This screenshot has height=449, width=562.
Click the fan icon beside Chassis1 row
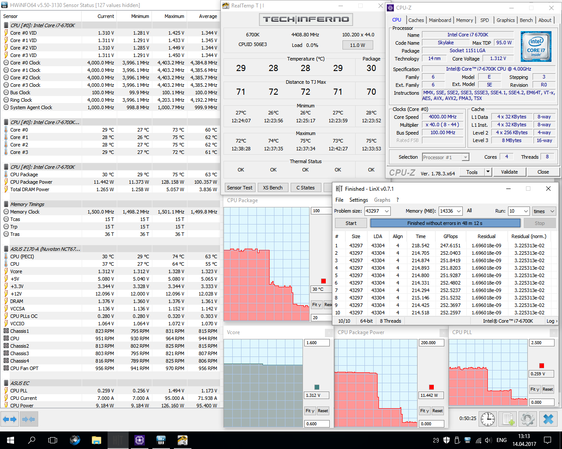click(6, 331)
